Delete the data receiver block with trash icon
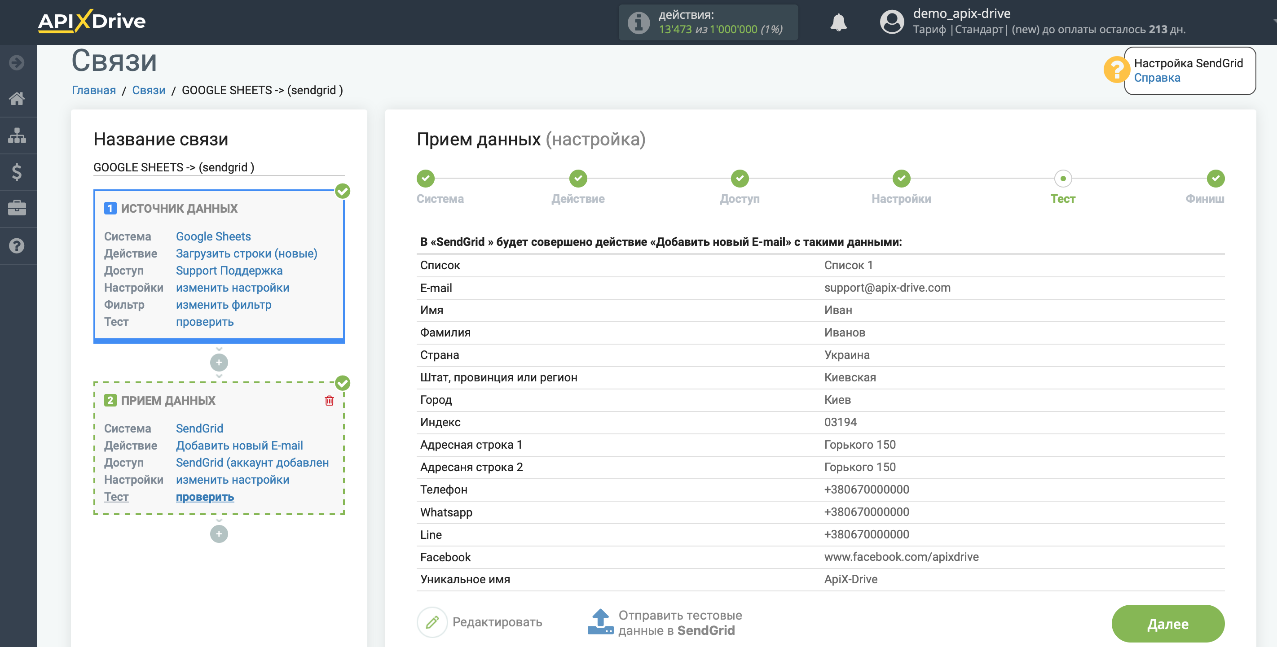 point(329,400)
